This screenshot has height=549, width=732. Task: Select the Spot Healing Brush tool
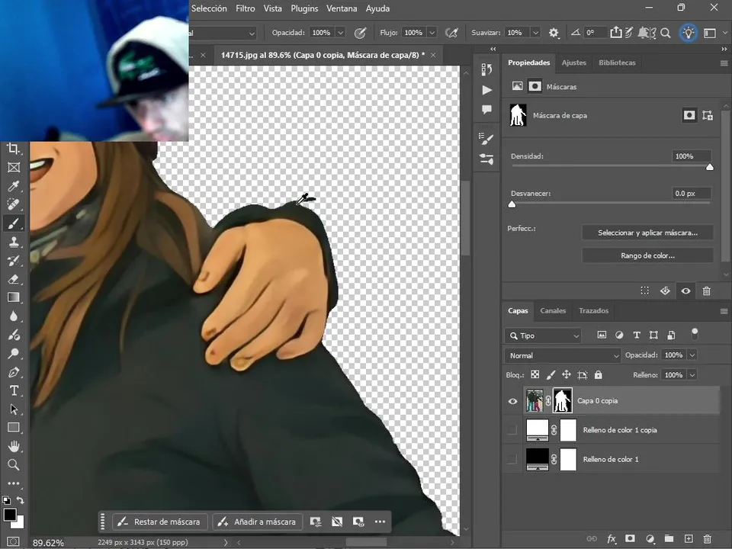click(x=14, y=204)
